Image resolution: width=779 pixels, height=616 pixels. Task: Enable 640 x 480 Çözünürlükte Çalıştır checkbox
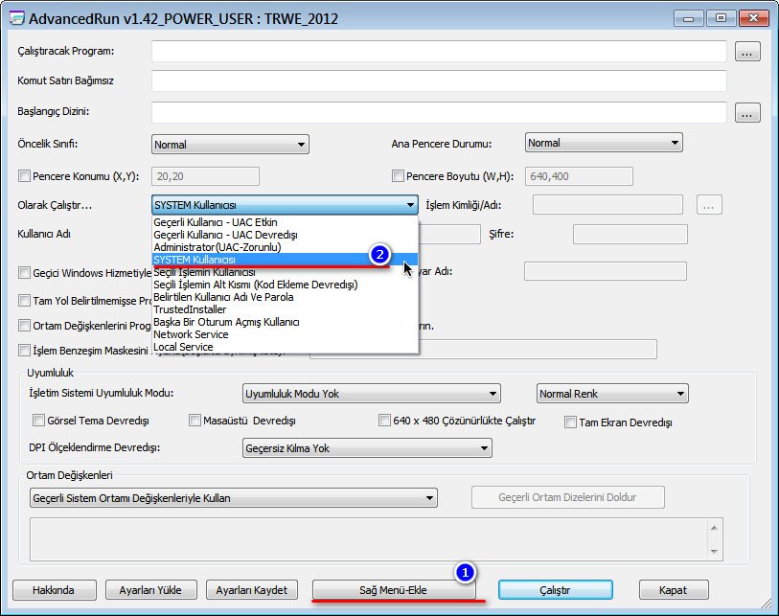point(384,421)
